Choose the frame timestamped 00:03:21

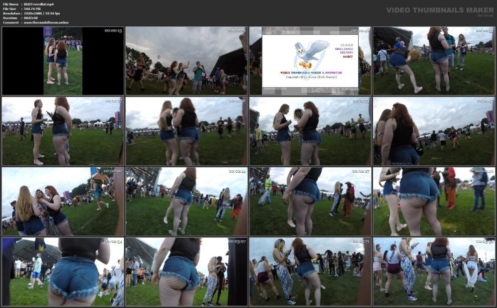[310, 272]
